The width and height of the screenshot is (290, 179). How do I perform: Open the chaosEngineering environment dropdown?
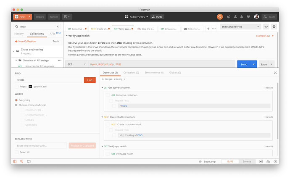240,26
